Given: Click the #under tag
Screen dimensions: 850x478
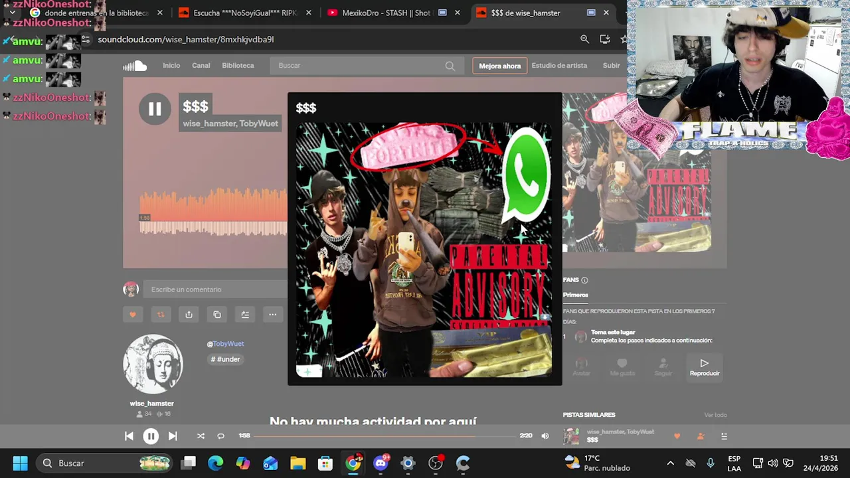Looking at the screenshot, I should click(x=225, y=359).
